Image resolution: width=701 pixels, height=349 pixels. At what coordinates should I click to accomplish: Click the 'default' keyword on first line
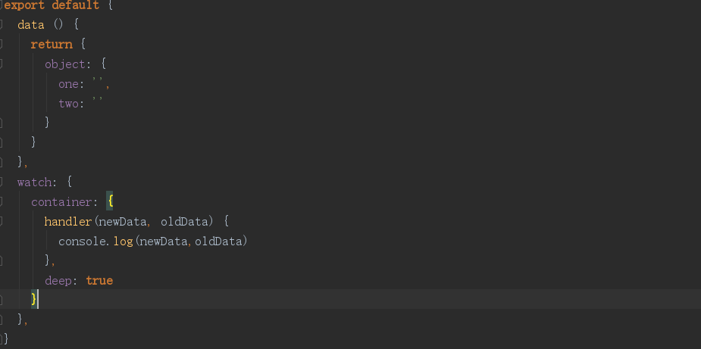pos(75,5)
